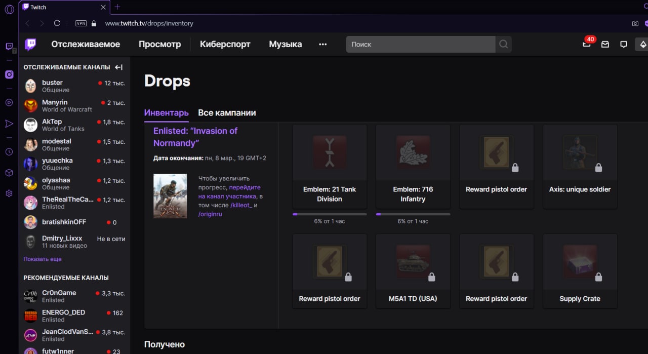Open My Flow arrow icon in sidebar
The image size is (648, 354).
coord(9,124)
